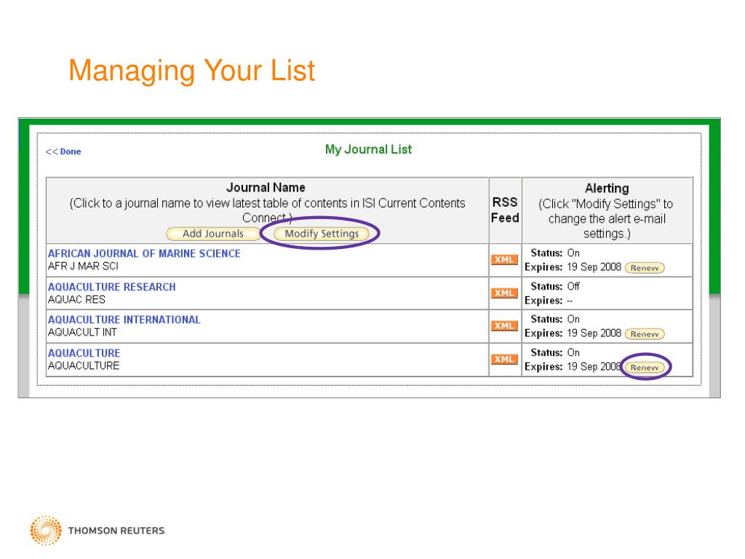The image size is (745, 559).
Task: Click Status: On for African Journal of Marine Science
Action: (555, 253)
